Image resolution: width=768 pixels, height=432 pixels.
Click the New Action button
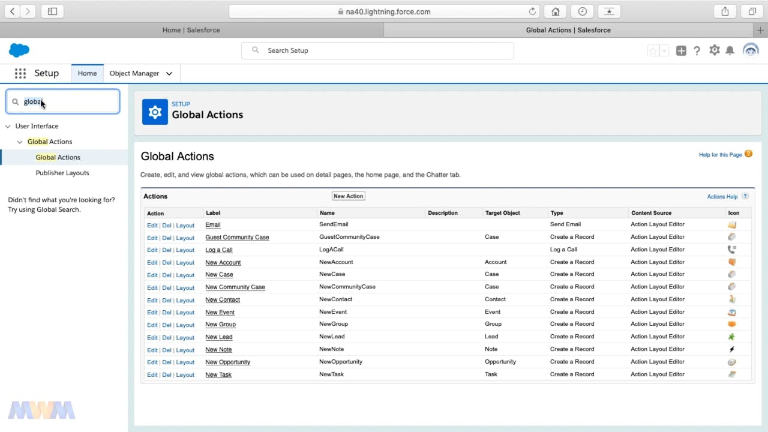[x=348, y=196]
